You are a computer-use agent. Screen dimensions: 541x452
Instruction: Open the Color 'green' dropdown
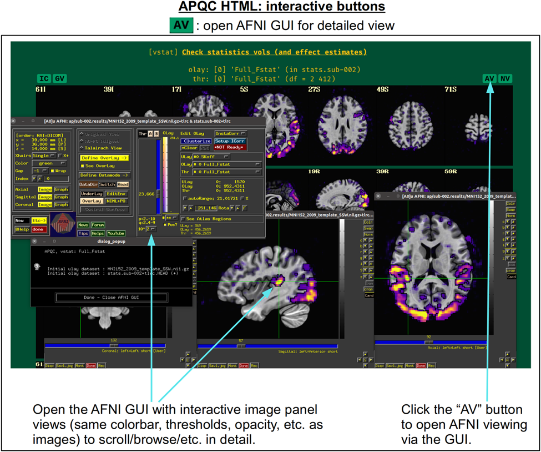[x=49, y=163]
